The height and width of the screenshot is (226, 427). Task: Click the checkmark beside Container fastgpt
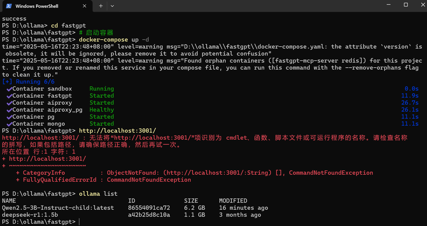tap(10, 96)
